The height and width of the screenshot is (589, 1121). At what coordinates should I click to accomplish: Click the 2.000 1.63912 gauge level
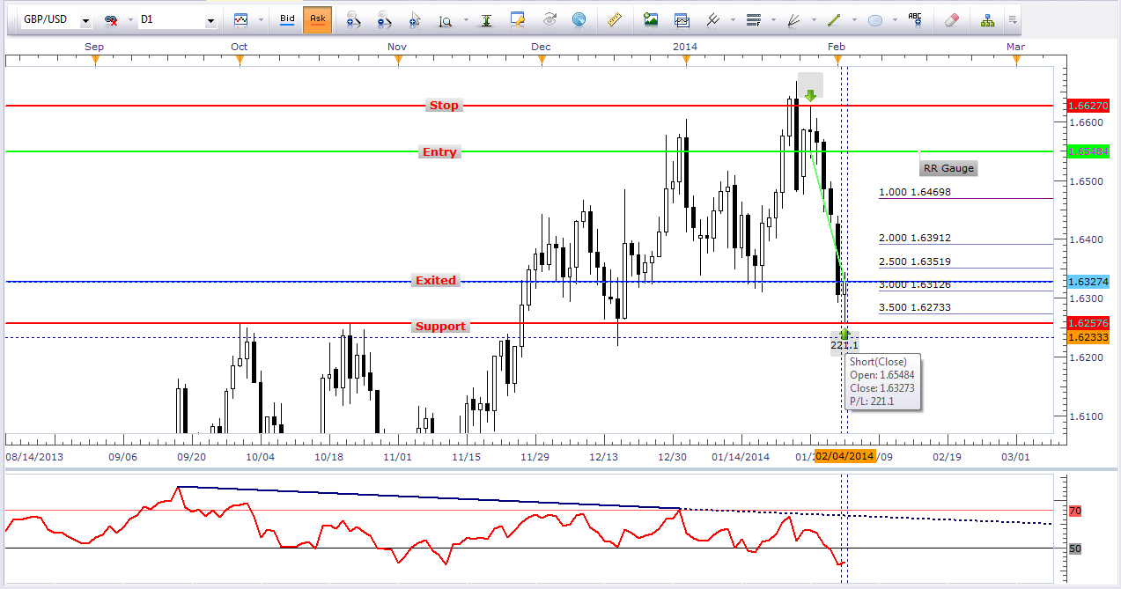point(915,239)
